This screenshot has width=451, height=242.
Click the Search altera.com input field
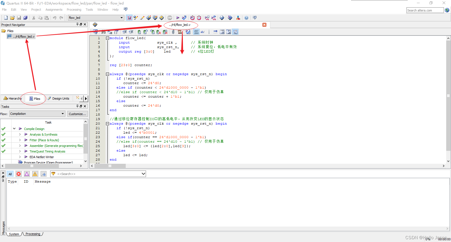tap(425, 10)
